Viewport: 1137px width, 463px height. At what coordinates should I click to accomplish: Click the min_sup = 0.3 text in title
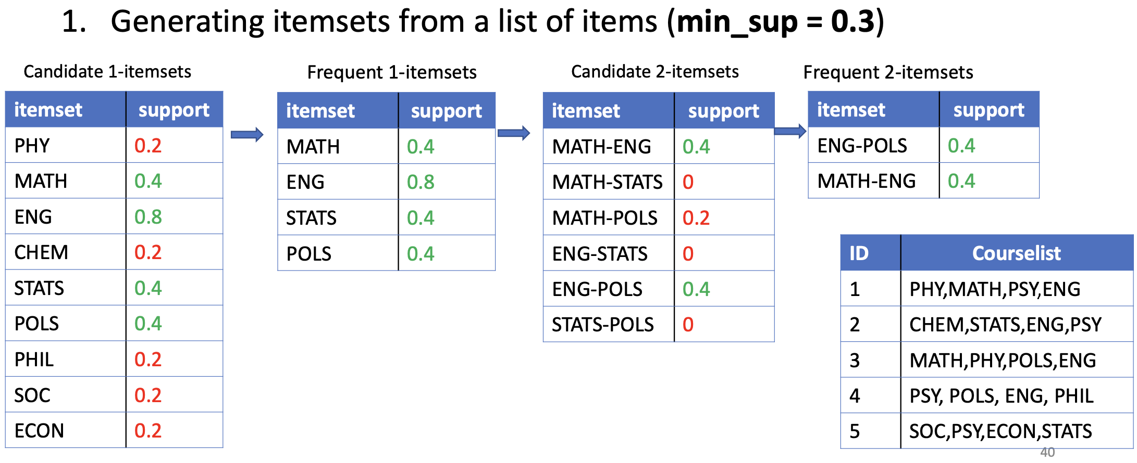(775, 22)
